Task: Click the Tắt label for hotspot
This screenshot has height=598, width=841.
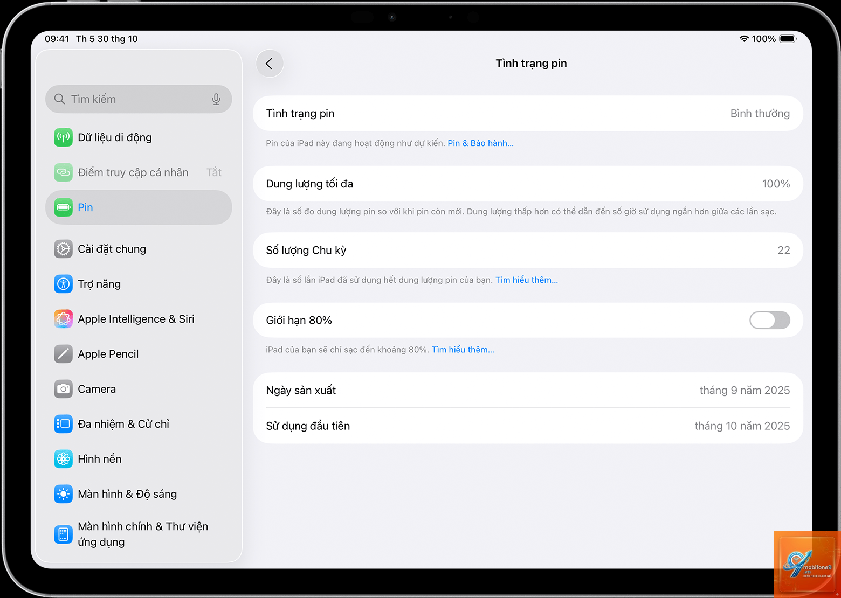Action: click(214, 172)
